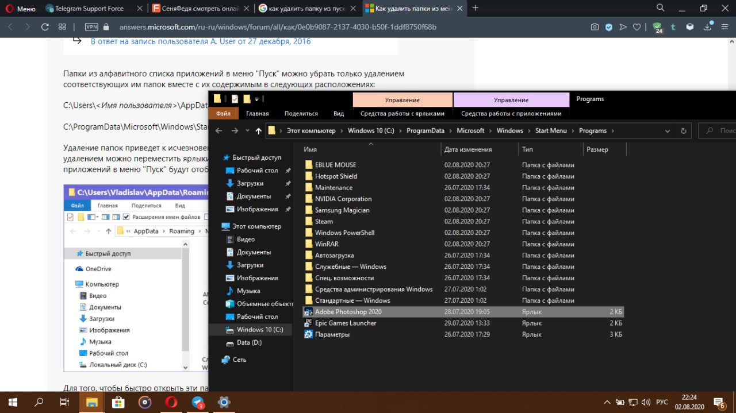
Task: Open Средства работы с приложениями tab
Action: [511, 114]
